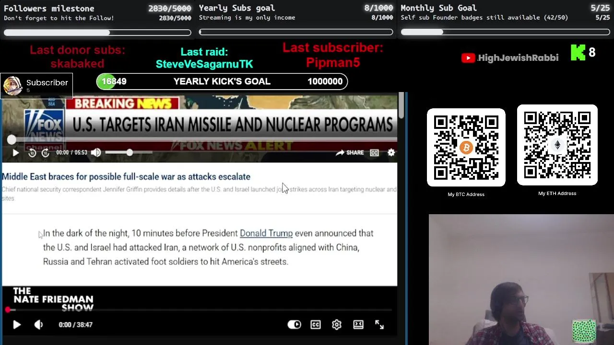
Task: Click the browser page vertical scrollbar
Action: click(401, 106)
